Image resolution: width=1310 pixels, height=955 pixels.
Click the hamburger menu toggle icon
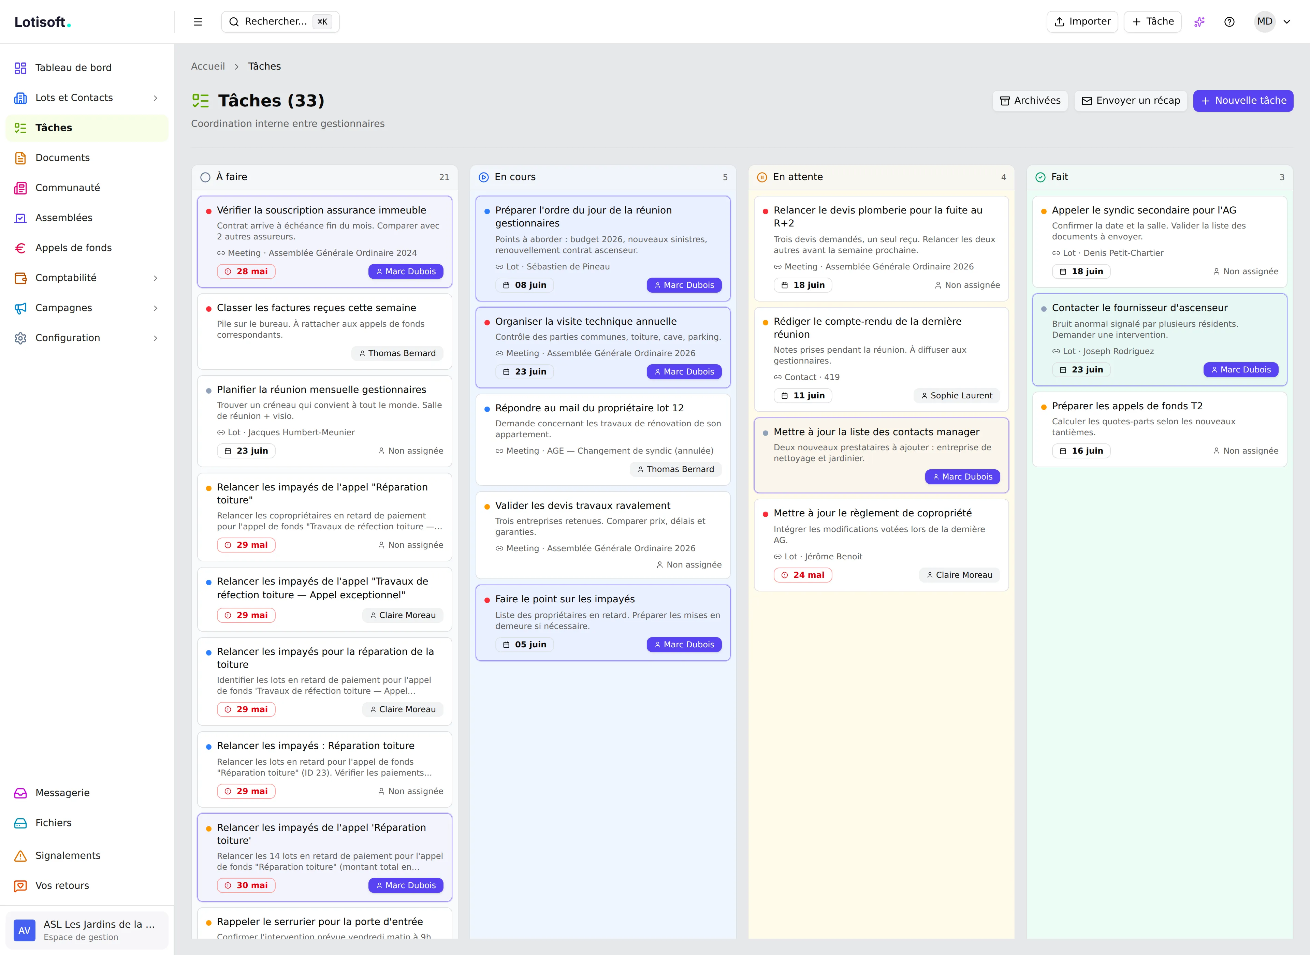[198, 22]
